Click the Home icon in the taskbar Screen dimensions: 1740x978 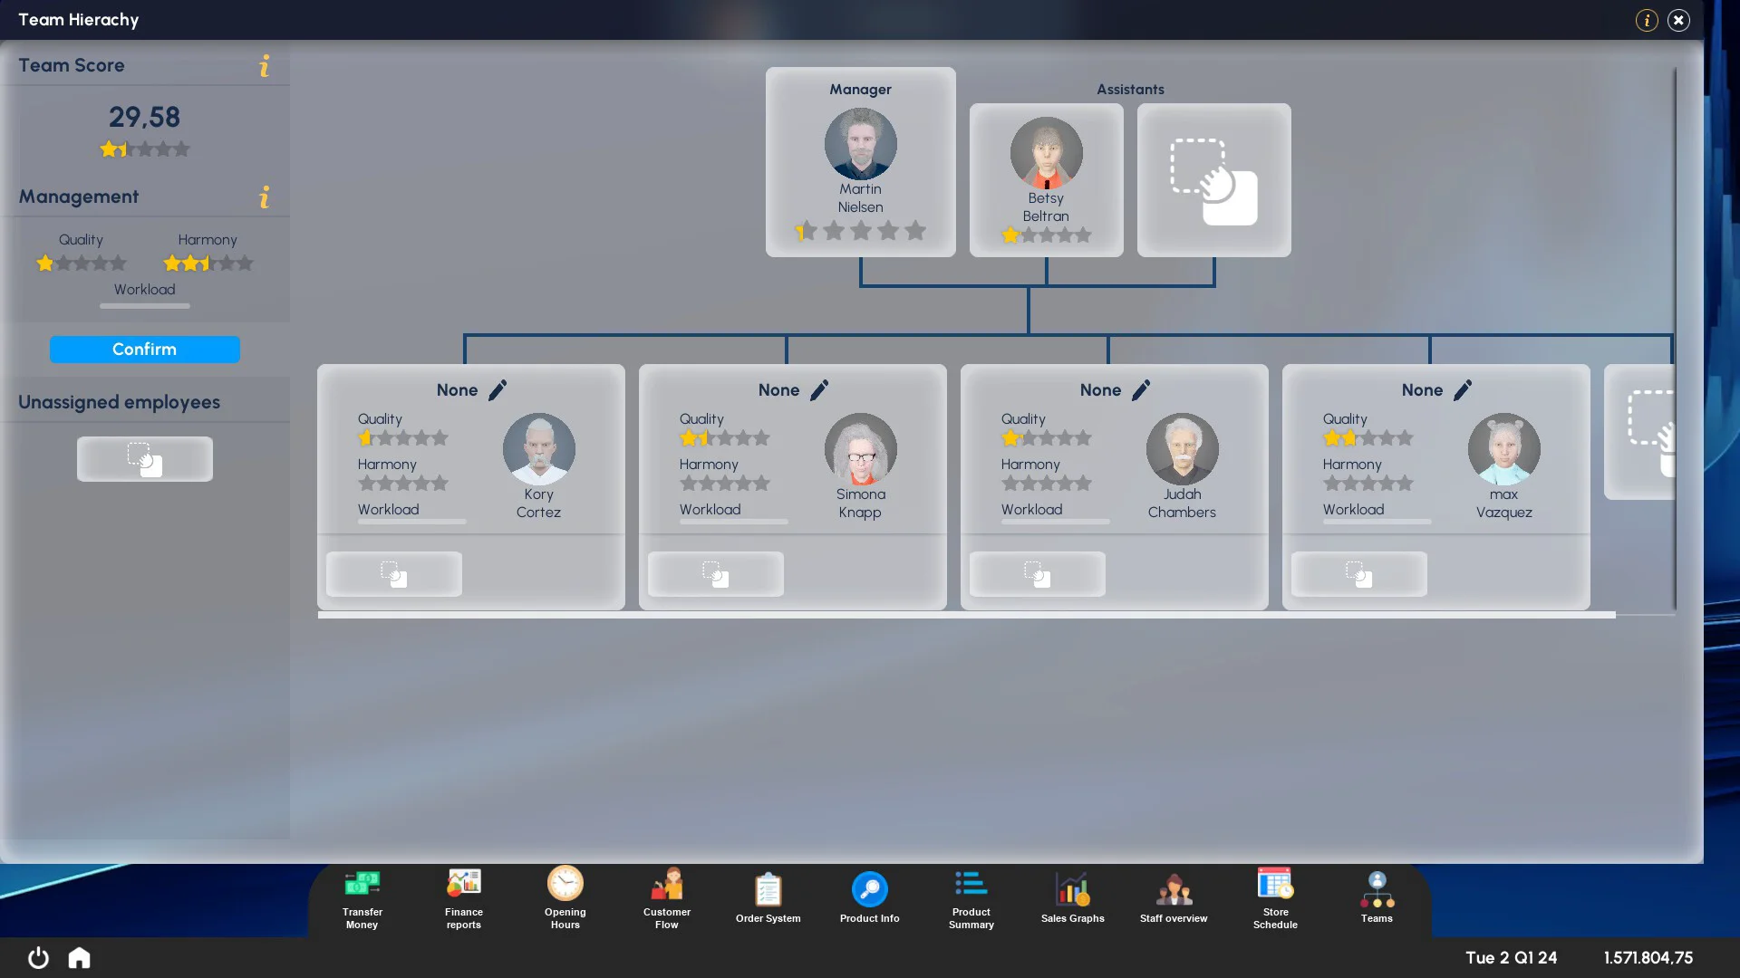click(79, 957)
